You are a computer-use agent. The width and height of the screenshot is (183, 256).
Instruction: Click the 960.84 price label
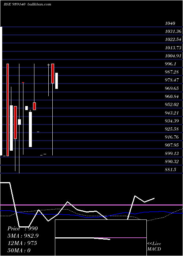[x=172, y=96]
